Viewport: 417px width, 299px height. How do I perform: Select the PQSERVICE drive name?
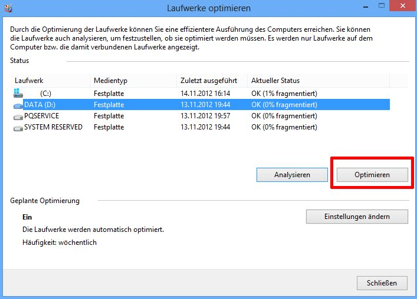click(x=41, y=116)
